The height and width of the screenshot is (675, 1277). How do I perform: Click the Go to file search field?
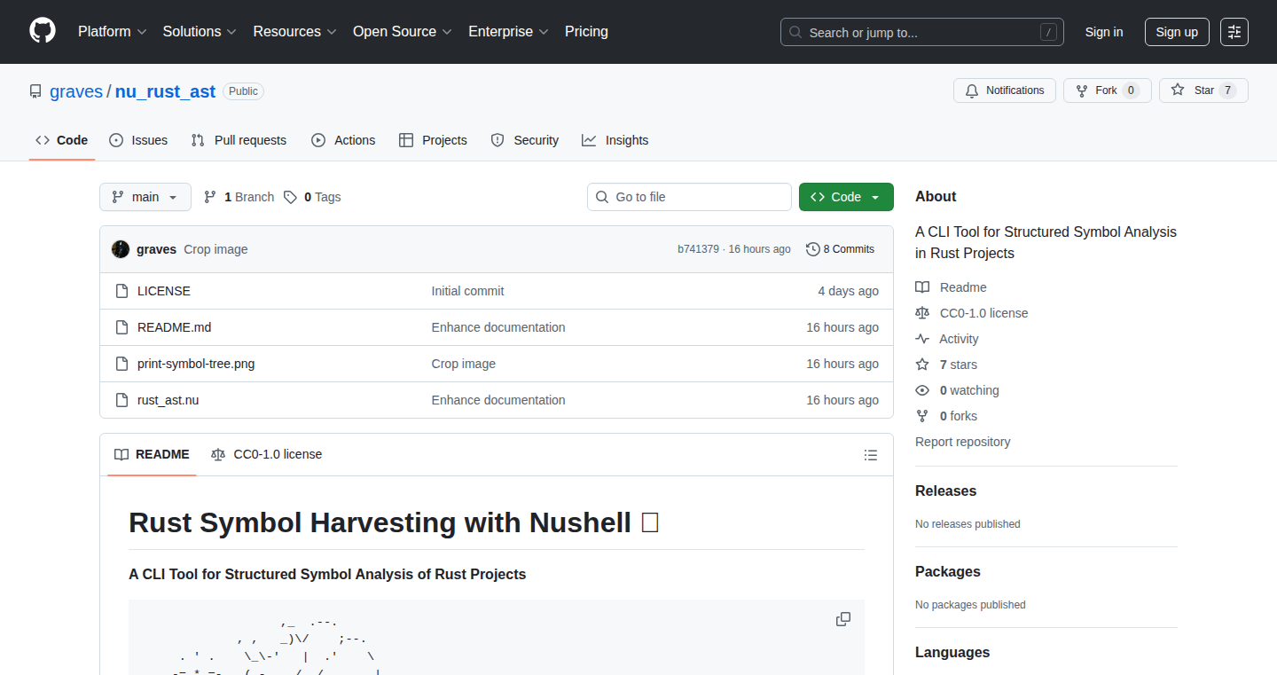[689, 197]
